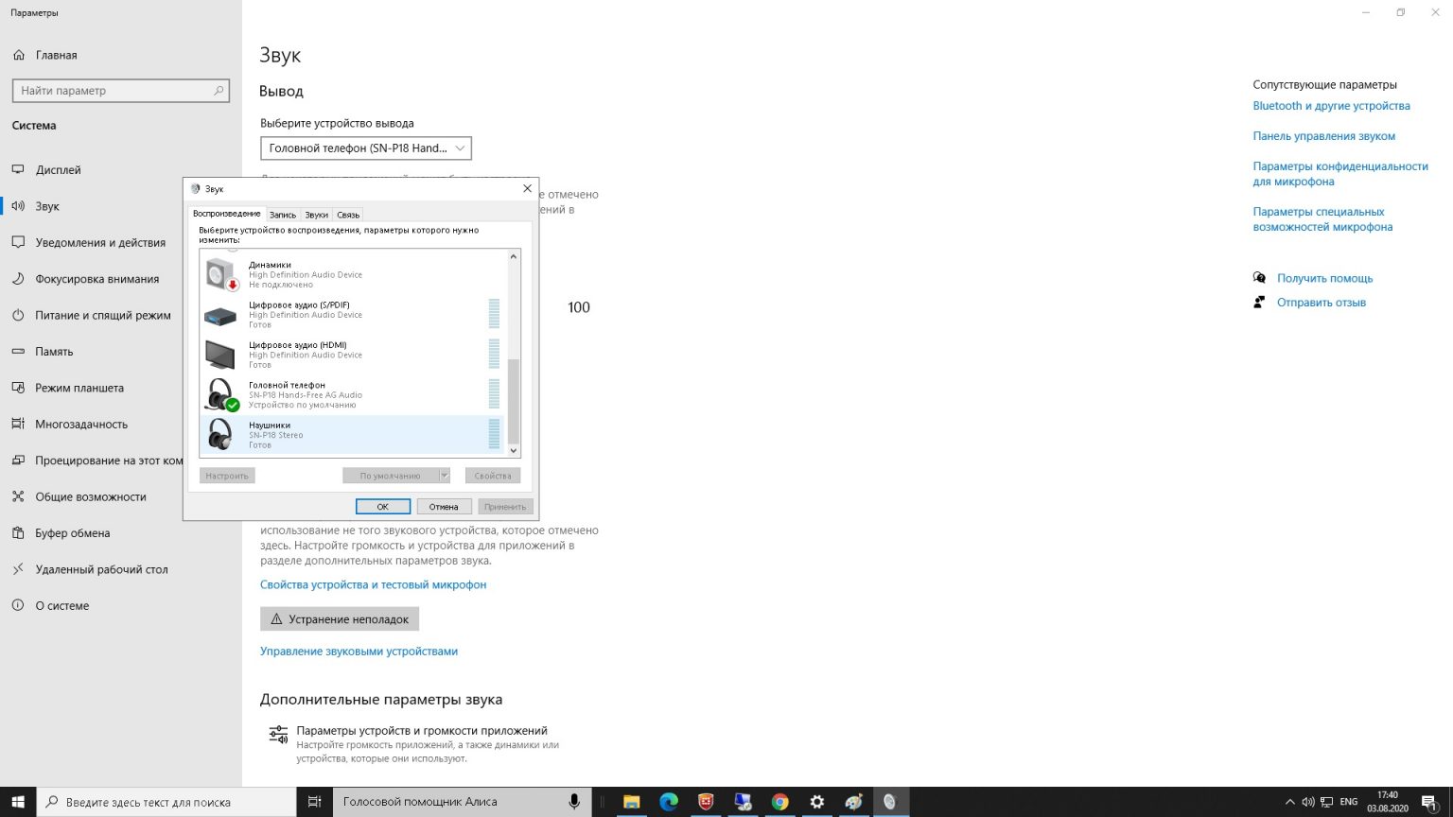Screen dimensions: 1453x817
Task: Open Google Chrome from the taskbar
Action: point(779,801)
